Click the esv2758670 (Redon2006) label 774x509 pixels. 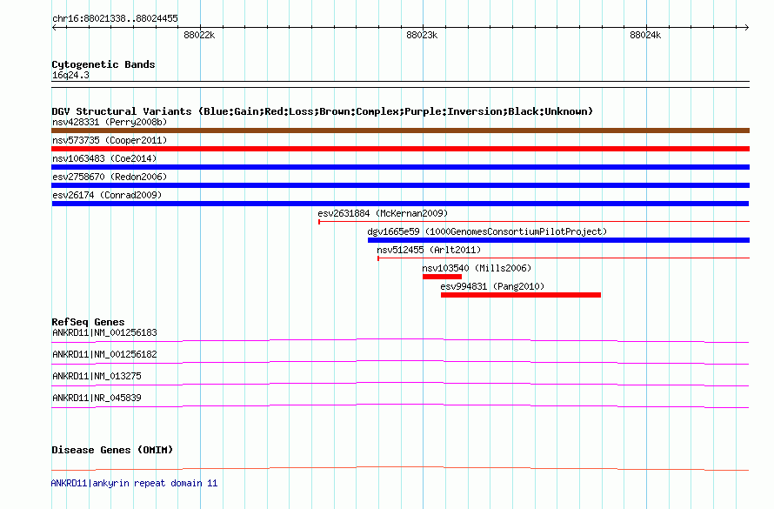click(110, 177)
